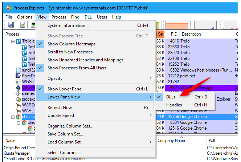Click the Save toolbar icon

[x=11, y=25]
